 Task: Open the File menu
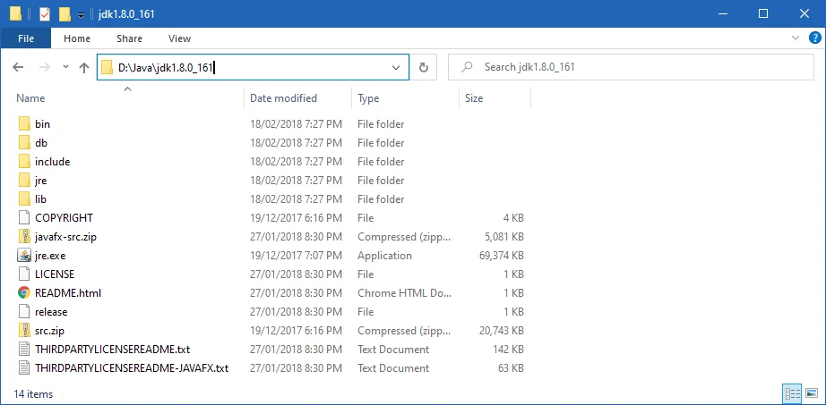coord(26,38)
